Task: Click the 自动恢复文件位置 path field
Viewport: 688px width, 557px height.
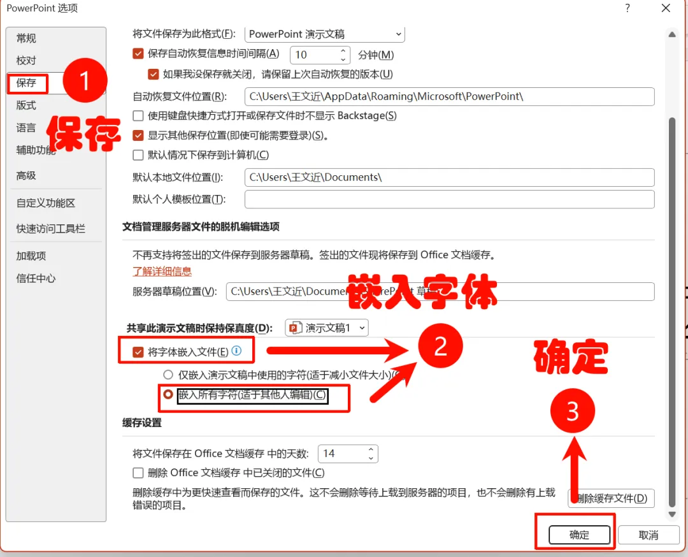Action: (x=449, y=97)
